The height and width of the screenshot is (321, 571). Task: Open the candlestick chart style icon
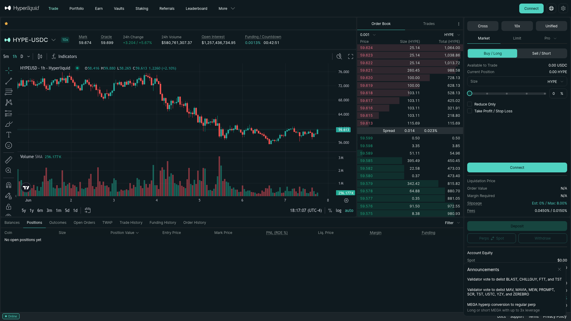[40, 56]
